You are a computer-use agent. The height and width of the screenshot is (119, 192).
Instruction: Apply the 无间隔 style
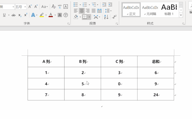[150, 10]
